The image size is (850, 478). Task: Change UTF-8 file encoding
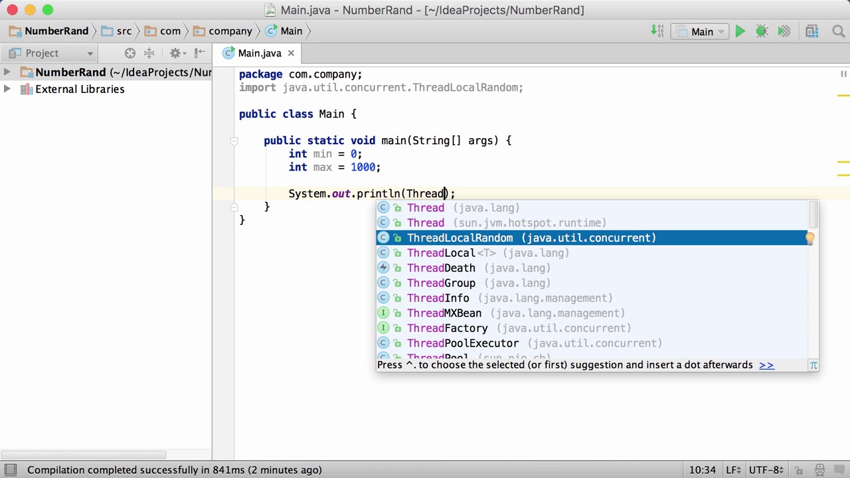(766, 470)
